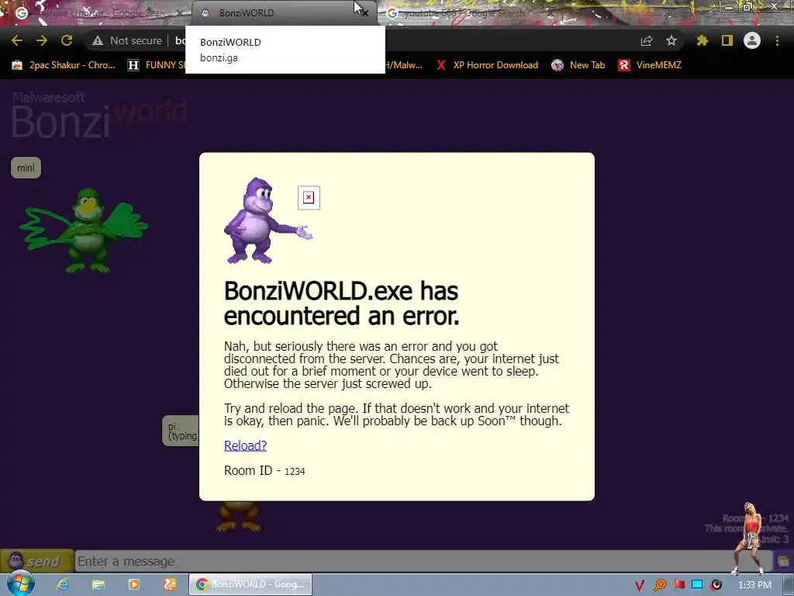Click the pi (typing) name bubble
794x596 pixels.
181,431
